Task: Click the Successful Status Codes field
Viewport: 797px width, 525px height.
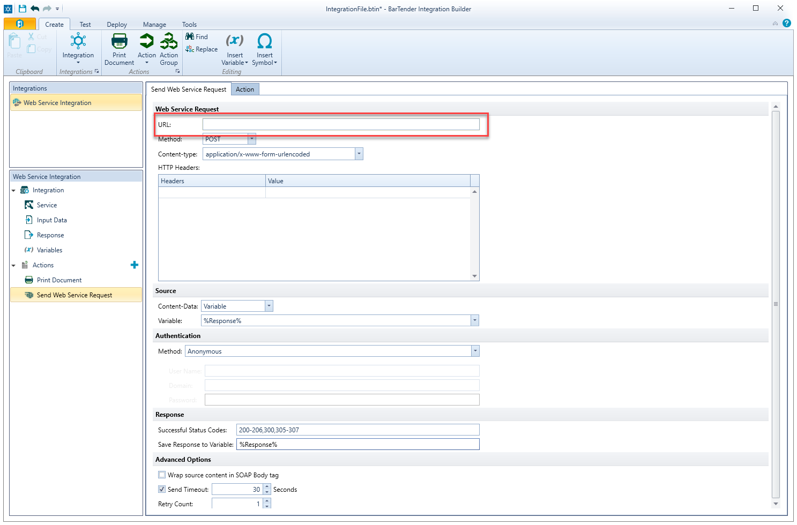Action: click(357, 430)
